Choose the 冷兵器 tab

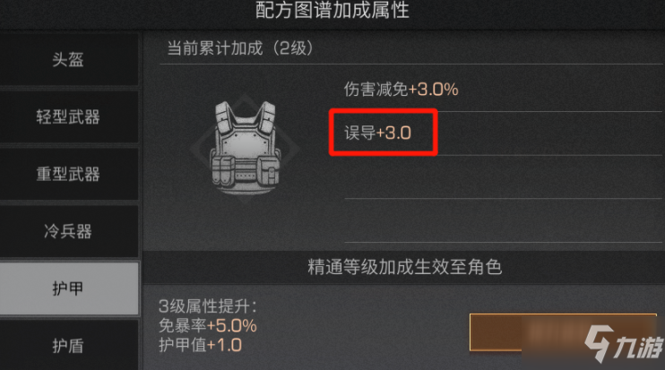pyautogui.click(x=69, y=231)
